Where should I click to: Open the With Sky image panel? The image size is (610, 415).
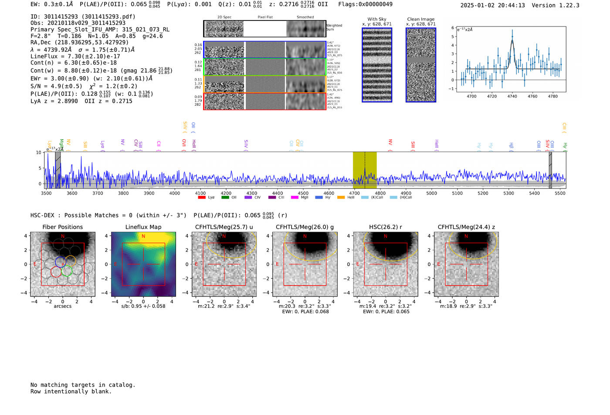pyautogui.click(x=377, y=65)
